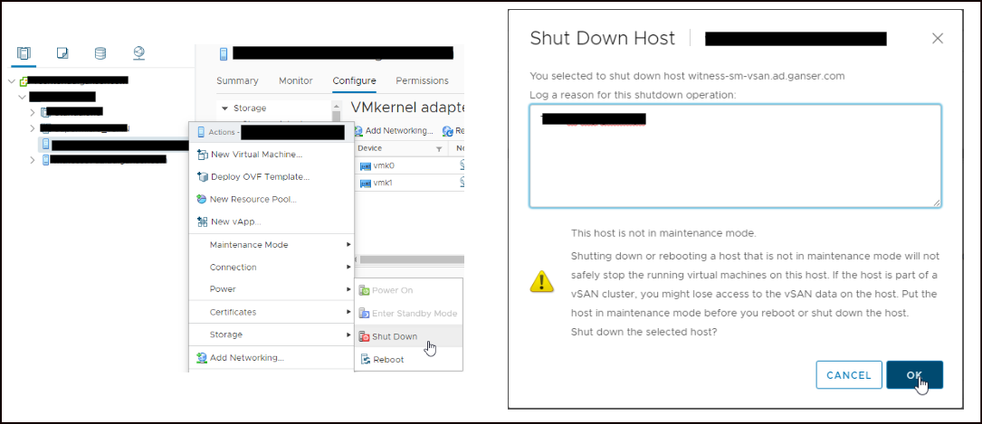The height and width of the screenshot is (424, 982).
Task: Expand the first cluster tree node
Action: coord(33,113)
